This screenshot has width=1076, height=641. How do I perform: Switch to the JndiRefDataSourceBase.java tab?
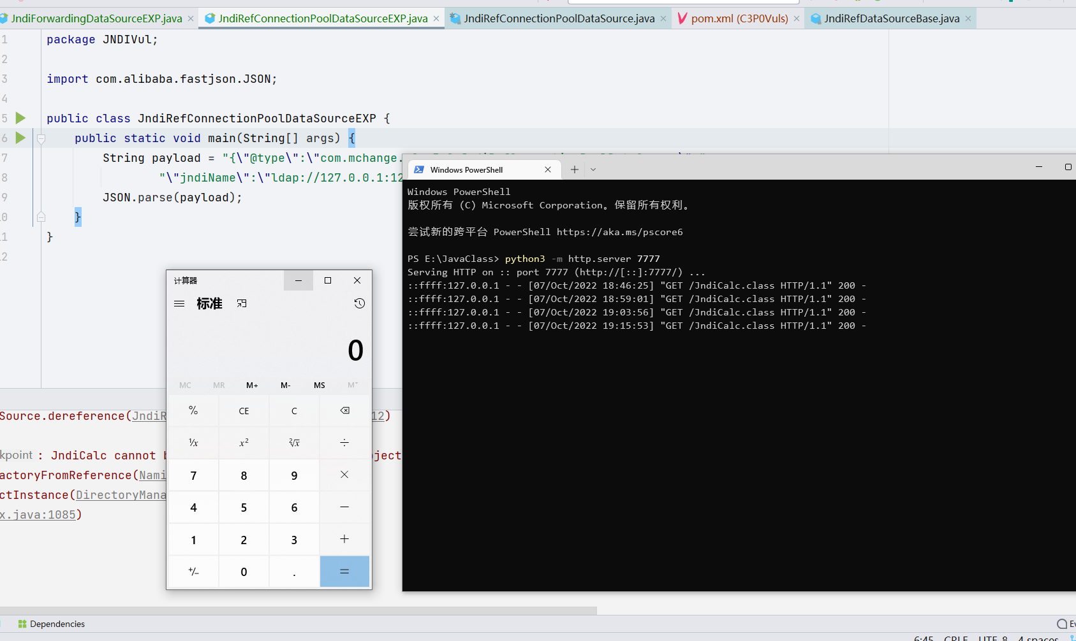point(891,18)
